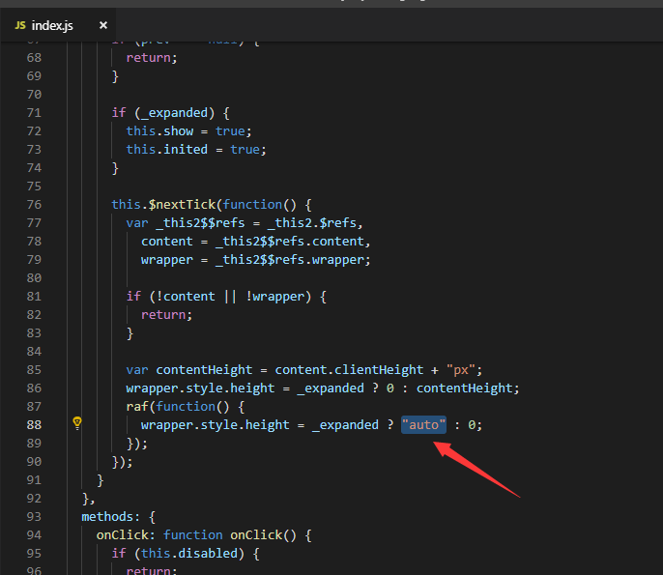Click '_this2.$refs' on line 77
The width and height of the screenshot is (663, 575).
(x=312, y=222)
